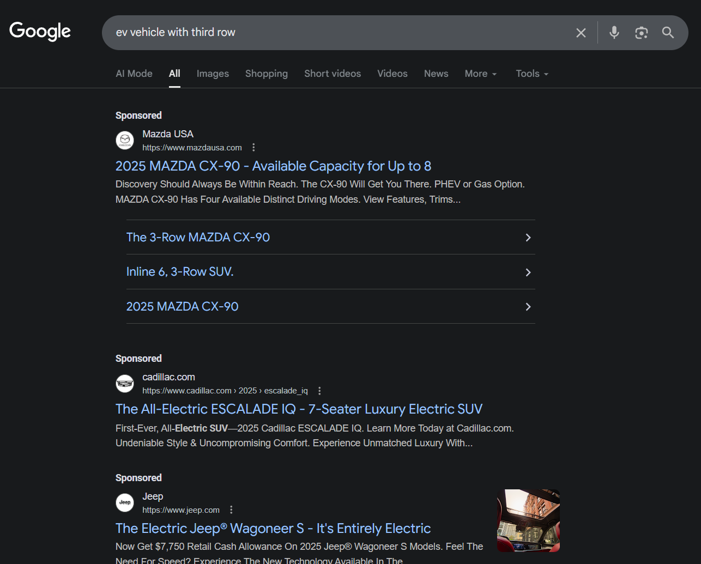Screen dimensions: 701x564
Task: Click the Jeep advertiser name
Action: pos(153,496)
